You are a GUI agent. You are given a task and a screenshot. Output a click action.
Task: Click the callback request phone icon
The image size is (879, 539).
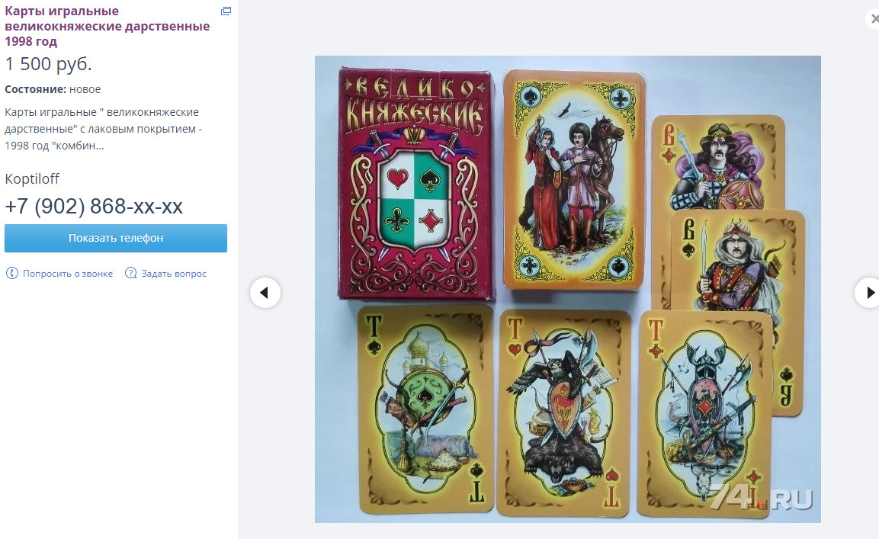11,273
